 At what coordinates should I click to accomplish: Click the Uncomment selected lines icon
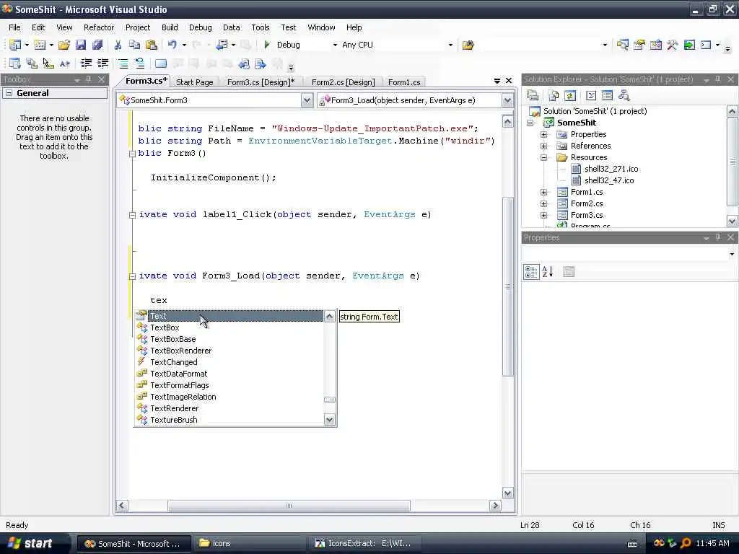[140, 63]
